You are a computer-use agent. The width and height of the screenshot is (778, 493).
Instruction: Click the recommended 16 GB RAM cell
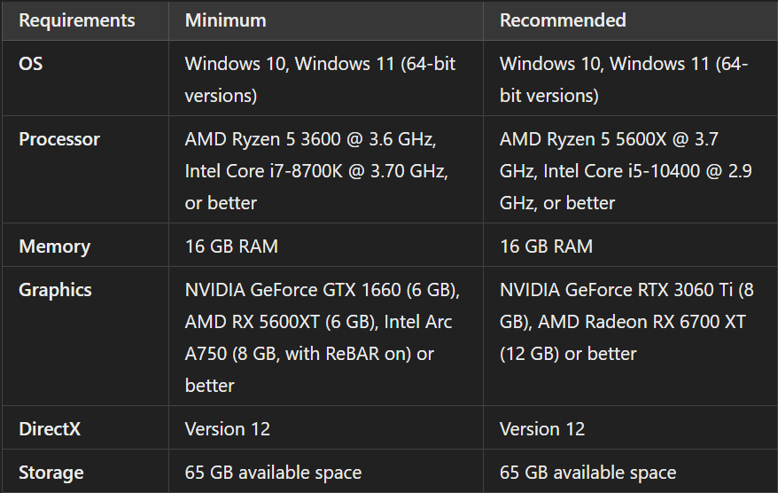point(546,246)
